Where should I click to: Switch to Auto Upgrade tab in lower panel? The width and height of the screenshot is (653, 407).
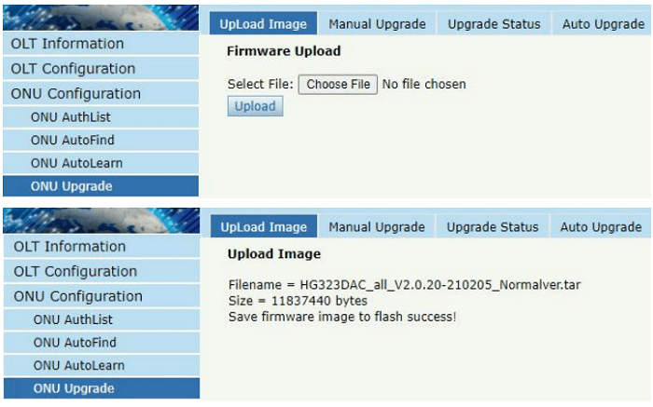tap(601, 227)
